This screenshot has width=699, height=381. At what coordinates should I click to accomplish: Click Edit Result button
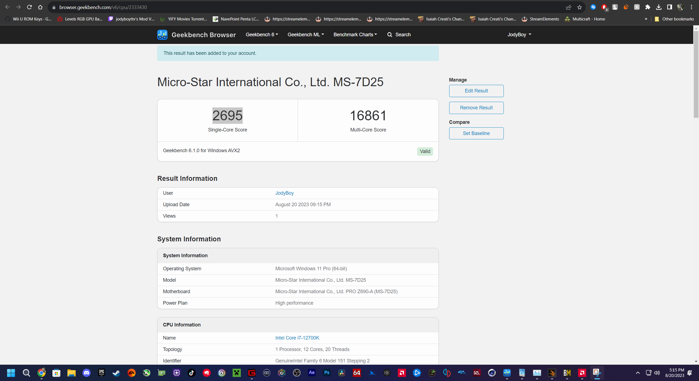[476, 91]
